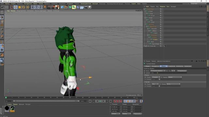
Task: Jump to the start of the timeline
Action: (x=90, y=101)
